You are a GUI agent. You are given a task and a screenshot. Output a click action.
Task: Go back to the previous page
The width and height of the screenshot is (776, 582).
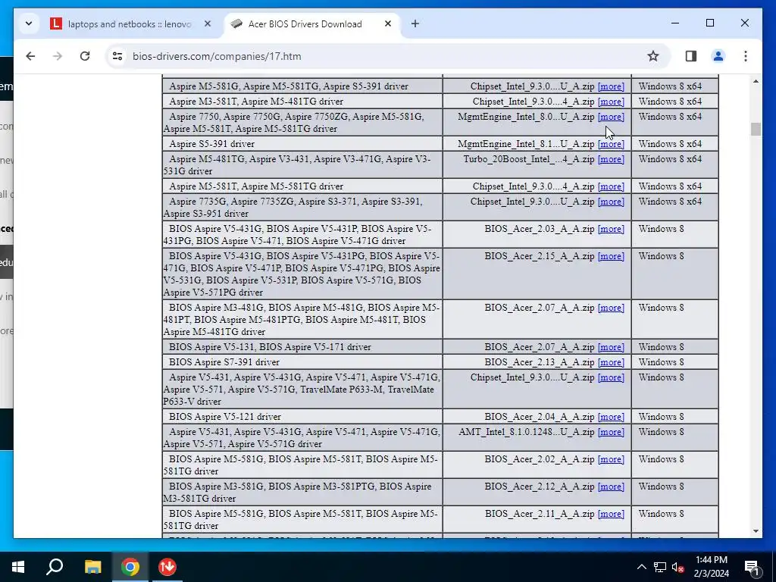(x=30, y=56)
